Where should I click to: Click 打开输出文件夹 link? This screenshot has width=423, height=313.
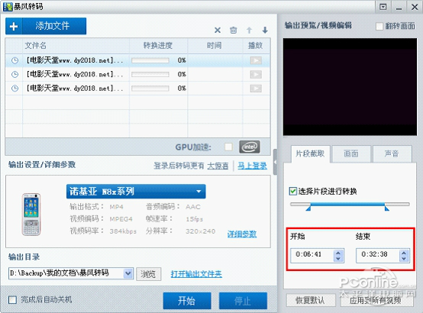[196, 274]
